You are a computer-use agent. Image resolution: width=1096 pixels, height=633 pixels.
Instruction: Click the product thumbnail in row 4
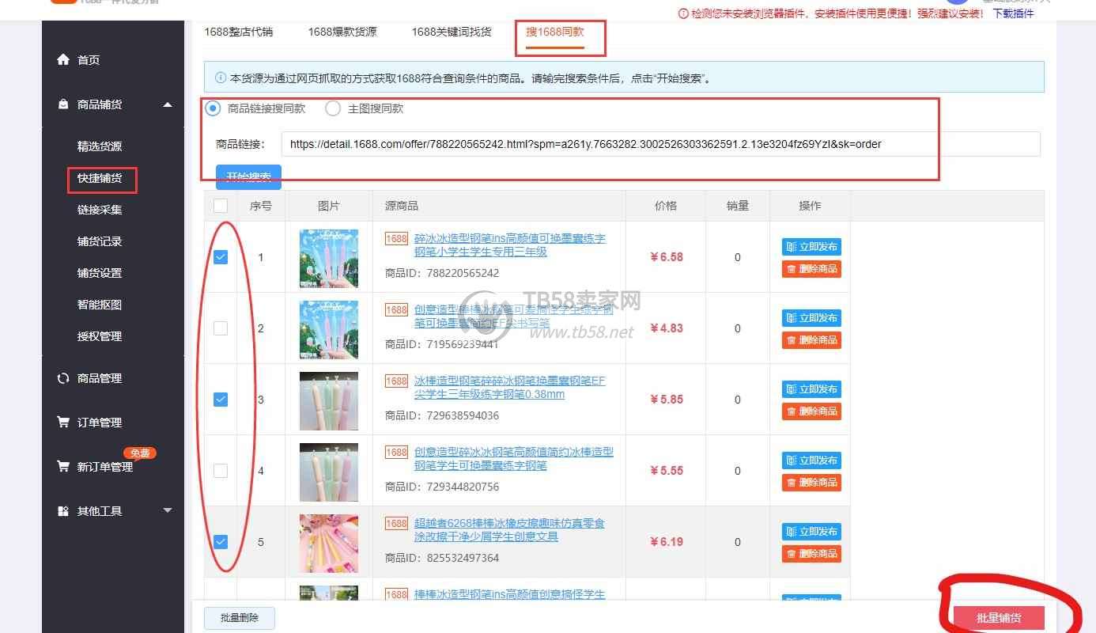pos(329,472)
